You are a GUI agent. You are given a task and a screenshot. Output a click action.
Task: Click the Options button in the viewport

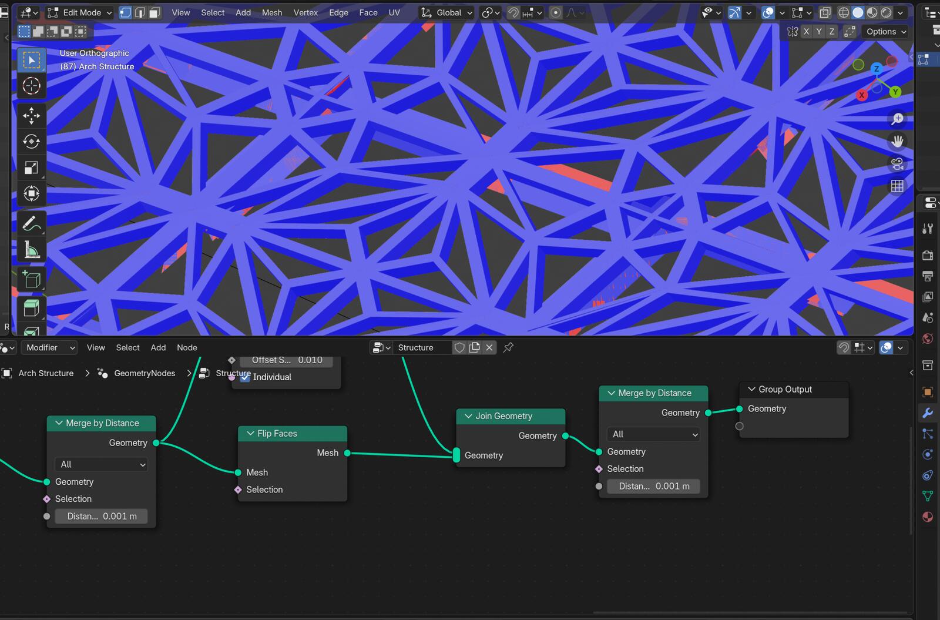click(886, 32)
